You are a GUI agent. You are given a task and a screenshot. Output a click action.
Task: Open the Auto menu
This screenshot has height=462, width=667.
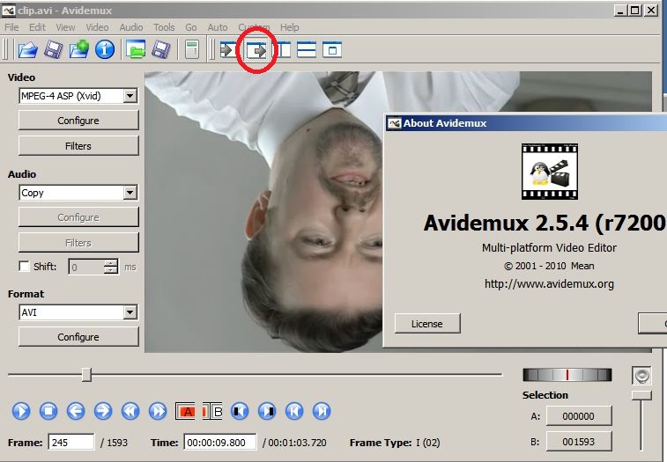[218, 27]
